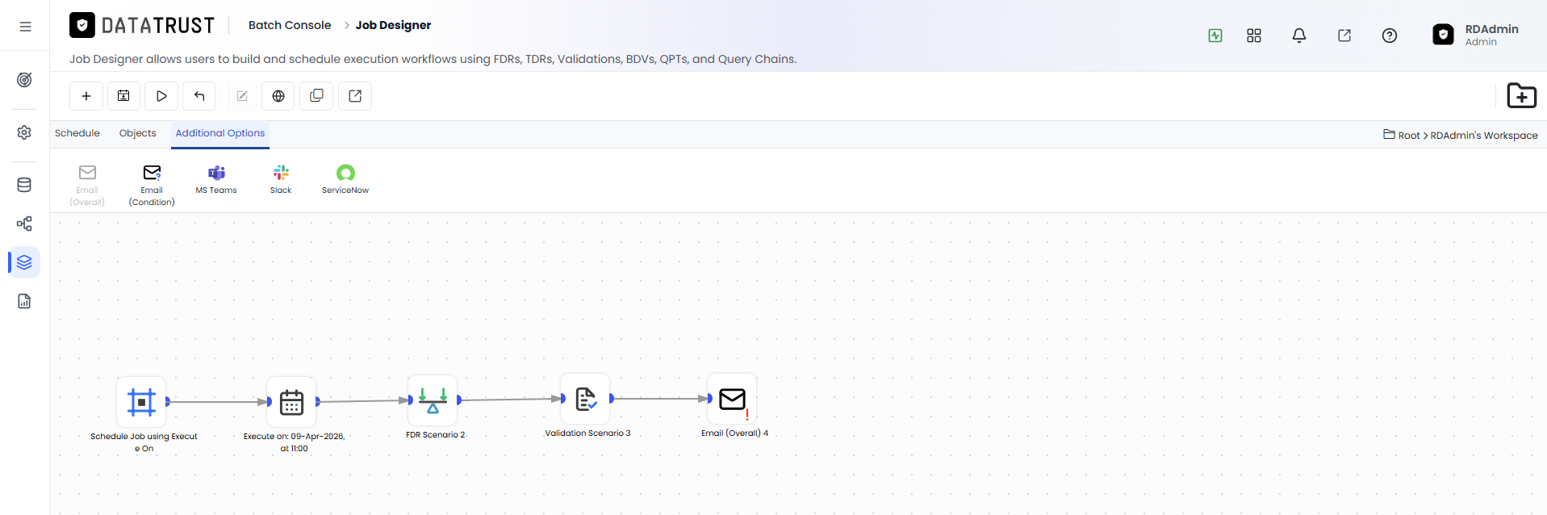The height and width of the screenshot is (515, 1547).
Task: Click the add folder icon
Action: click(1522, 96)
